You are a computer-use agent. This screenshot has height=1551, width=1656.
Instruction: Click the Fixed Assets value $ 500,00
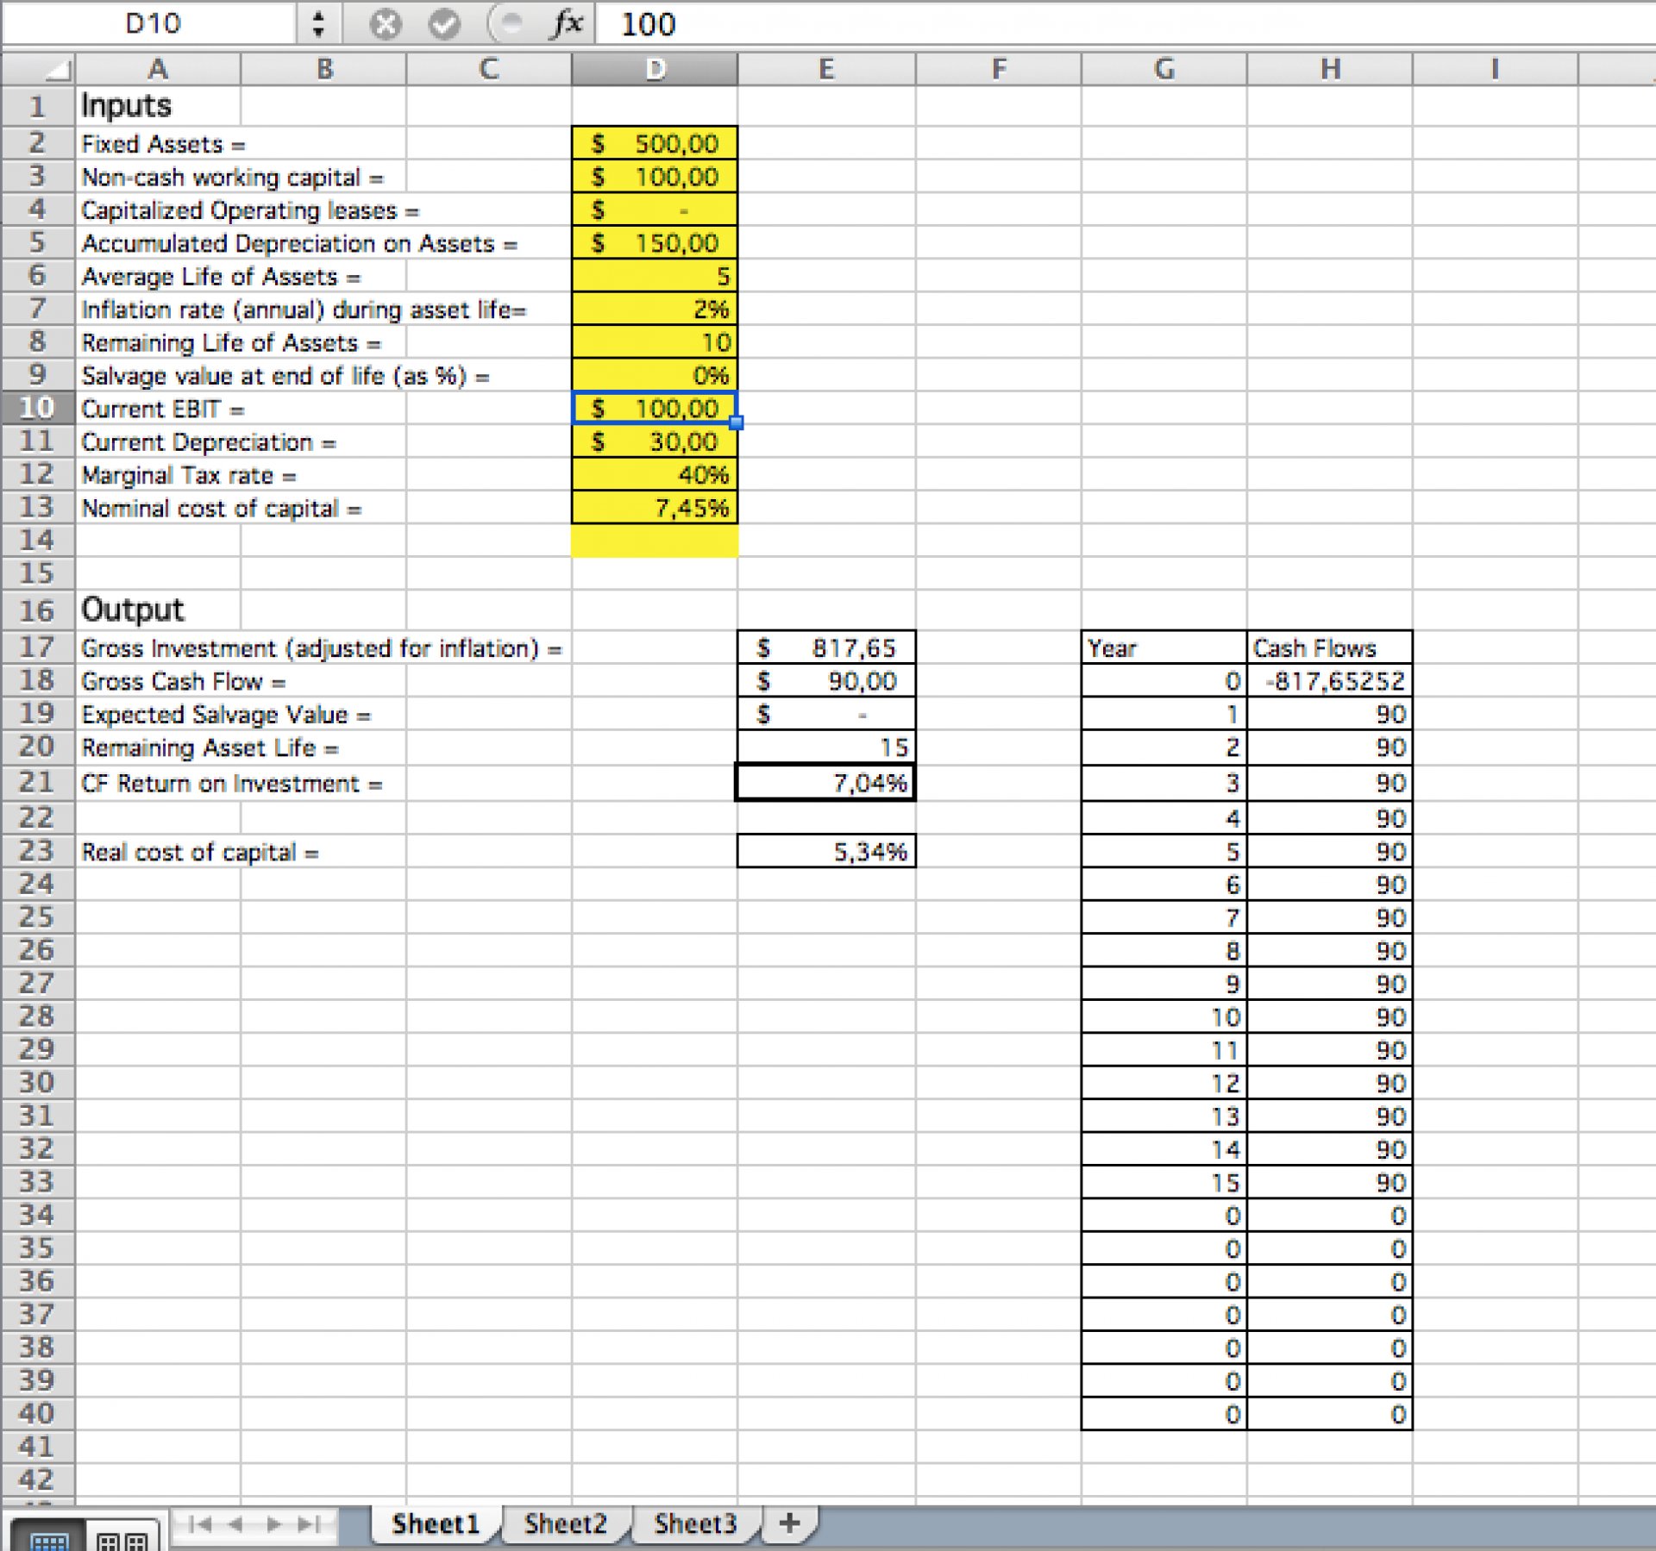pyautogui.click(x=655, y=143)
